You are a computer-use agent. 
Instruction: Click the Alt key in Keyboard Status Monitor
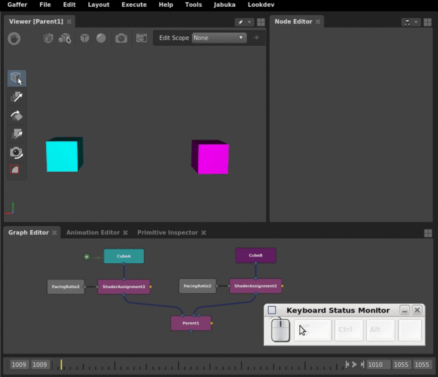[x=381, y=330]
